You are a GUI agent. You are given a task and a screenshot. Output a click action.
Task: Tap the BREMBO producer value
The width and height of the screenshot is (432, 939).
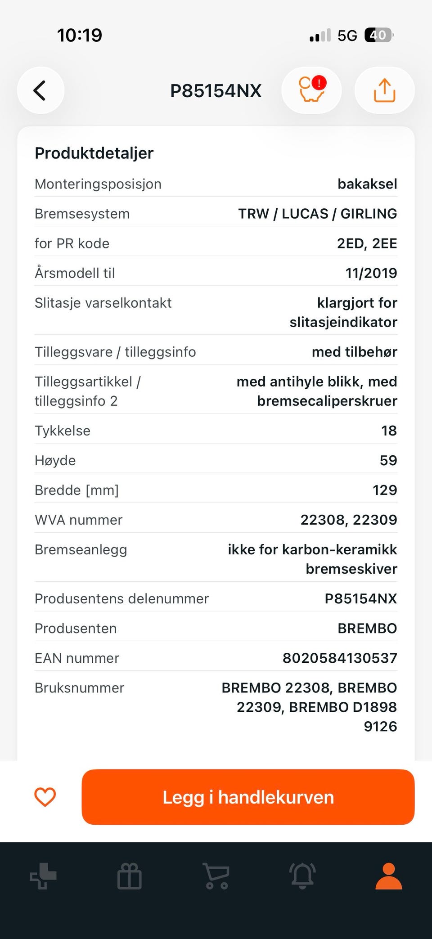[367, 629]
